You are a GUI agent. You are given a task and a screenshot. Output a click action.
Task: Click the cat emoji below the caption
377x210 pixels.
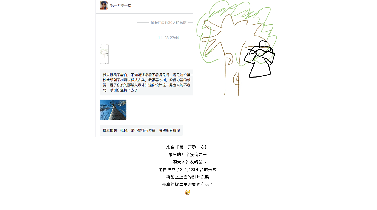click(x=188, y=192)
